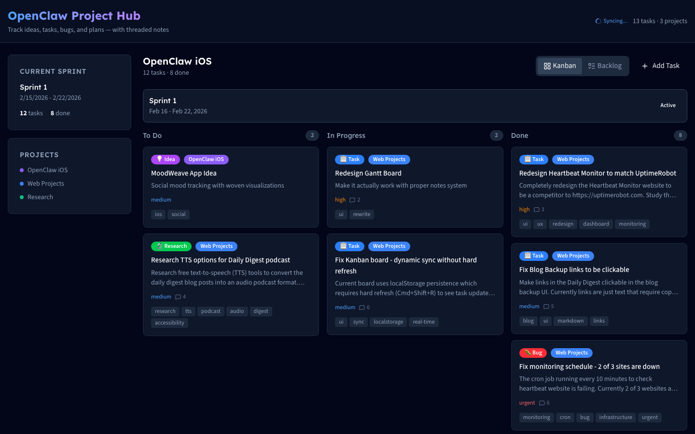
Task: Click comment icon on Fix Blog Backup card
Action: click(546, 307)
